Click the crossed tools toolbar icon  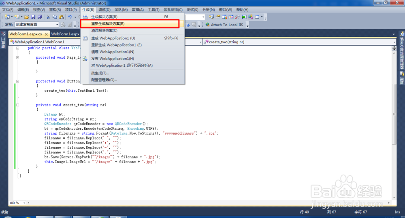(237, 17)
